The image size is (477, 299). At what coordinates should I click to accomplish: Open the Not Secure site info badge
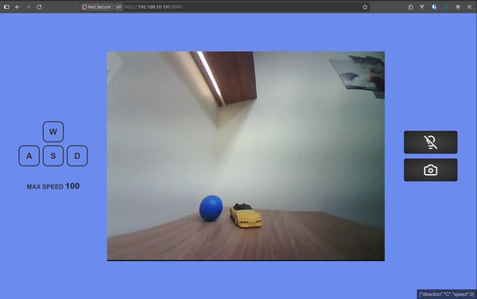(96, 6)
